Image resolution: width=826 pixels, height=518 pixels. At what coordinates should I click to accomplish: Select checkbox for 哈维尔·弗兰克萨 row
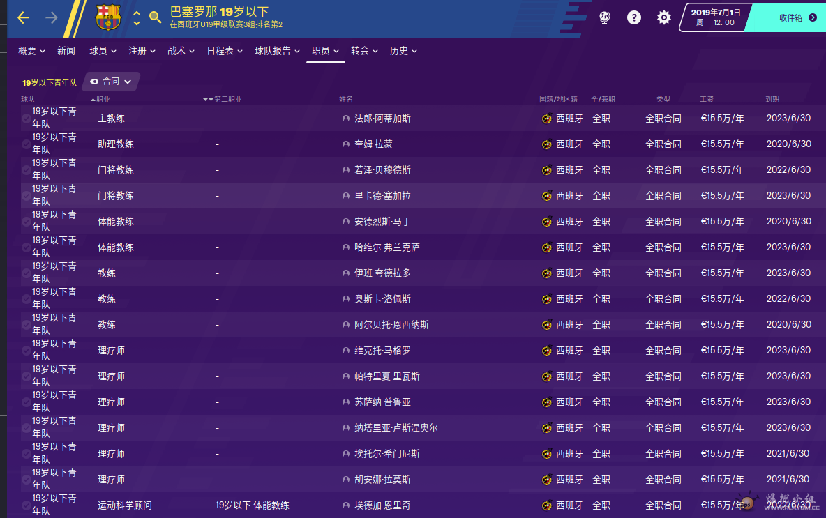[26, 247]
